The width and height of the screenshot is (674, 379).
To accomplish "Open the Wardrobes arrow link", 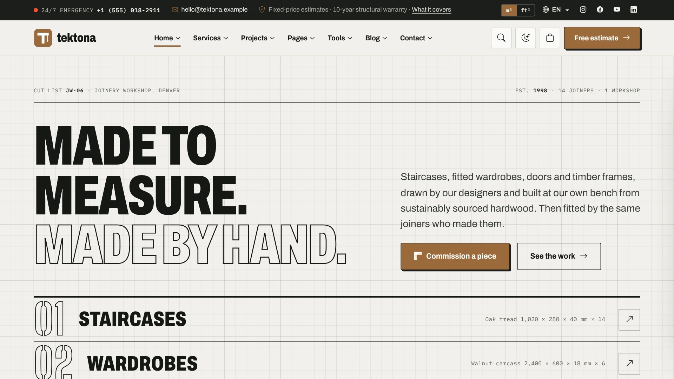I will (x=629, y=364).
